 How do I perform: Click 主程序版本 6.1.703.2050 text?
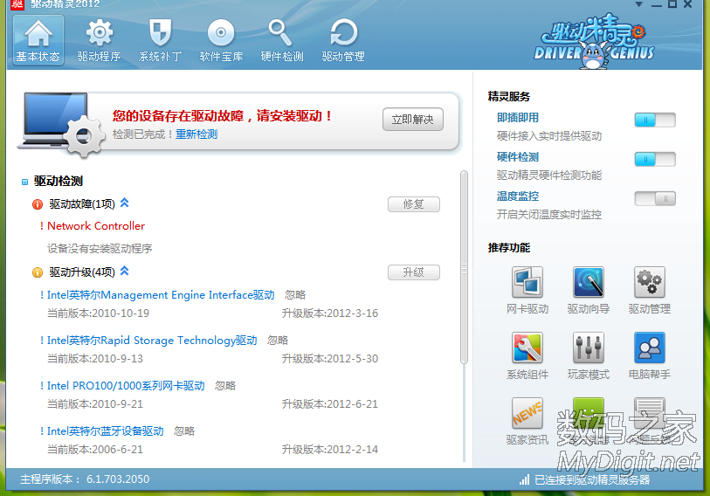pyautogui.click(x=85, y=479)
